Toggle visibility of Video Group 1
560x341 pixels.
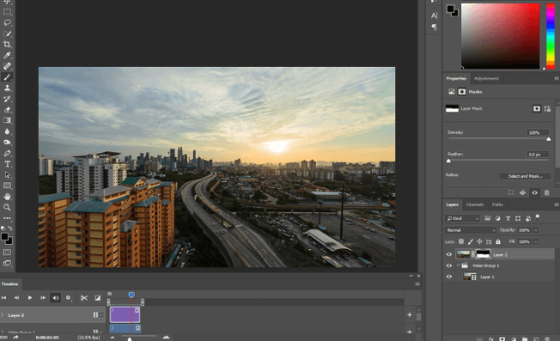(x=449, y=265)
